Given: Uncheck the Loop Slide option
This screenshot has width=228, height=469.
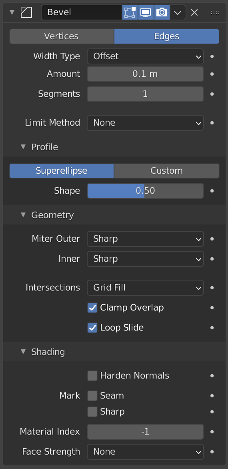Looking at the screenshot, I should point(92,327).
